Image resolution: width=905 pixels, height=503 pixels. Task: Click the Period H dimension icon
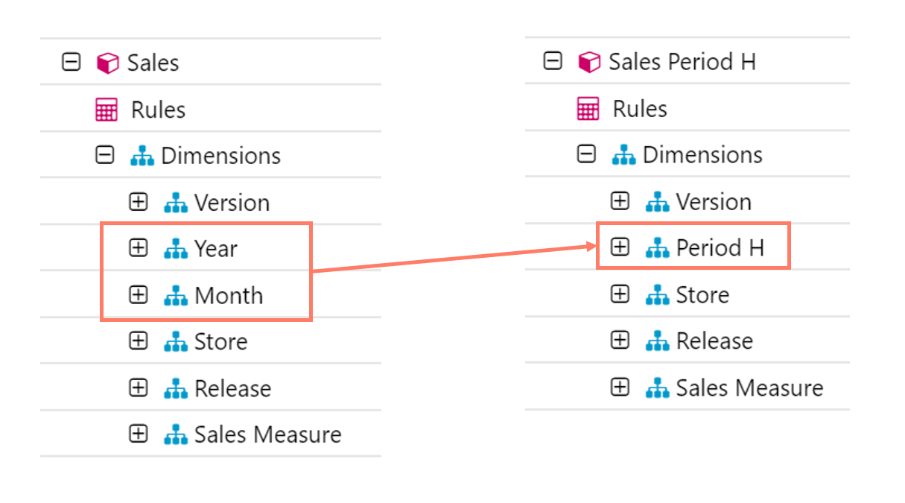point(657,248)
